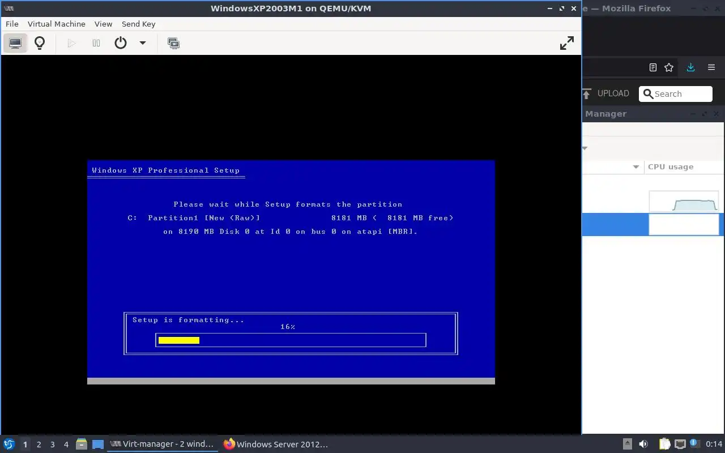
Task: Open the file manager taskbar icon
Action: point(82,444)
